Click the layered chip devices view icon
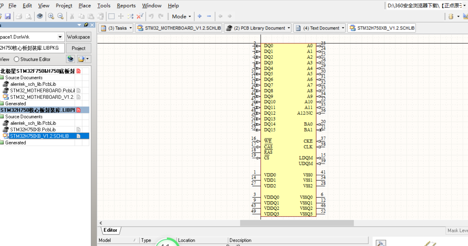The image size is (468, 246). pyautogui.click(x=40, y=16)
